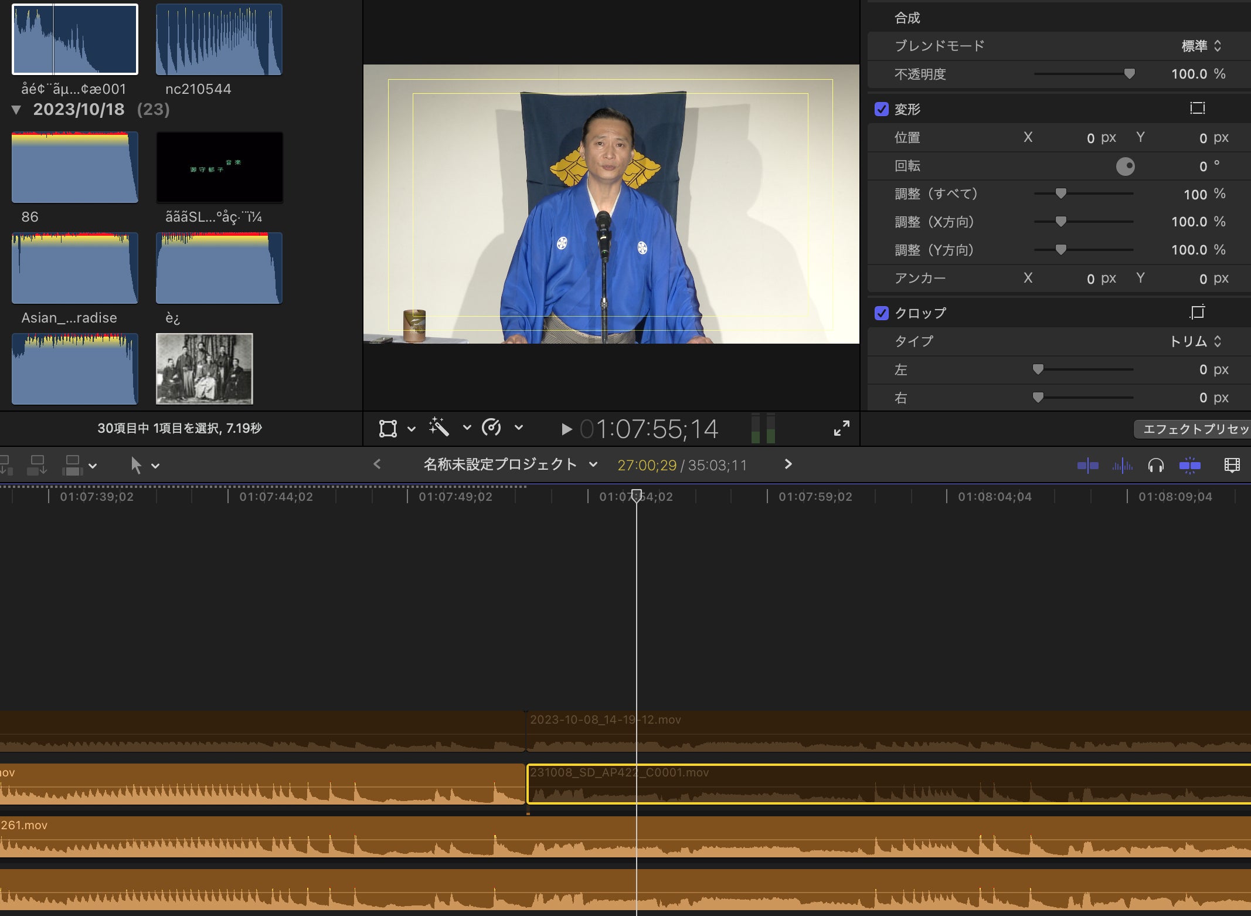Open the ブレンドモード 標準 dropdown
The image size is (1251, 916).
click(1201, 46)
